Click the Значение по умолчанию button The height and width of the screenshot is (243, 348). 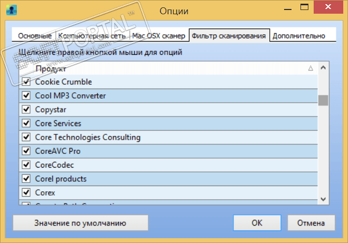80,223
